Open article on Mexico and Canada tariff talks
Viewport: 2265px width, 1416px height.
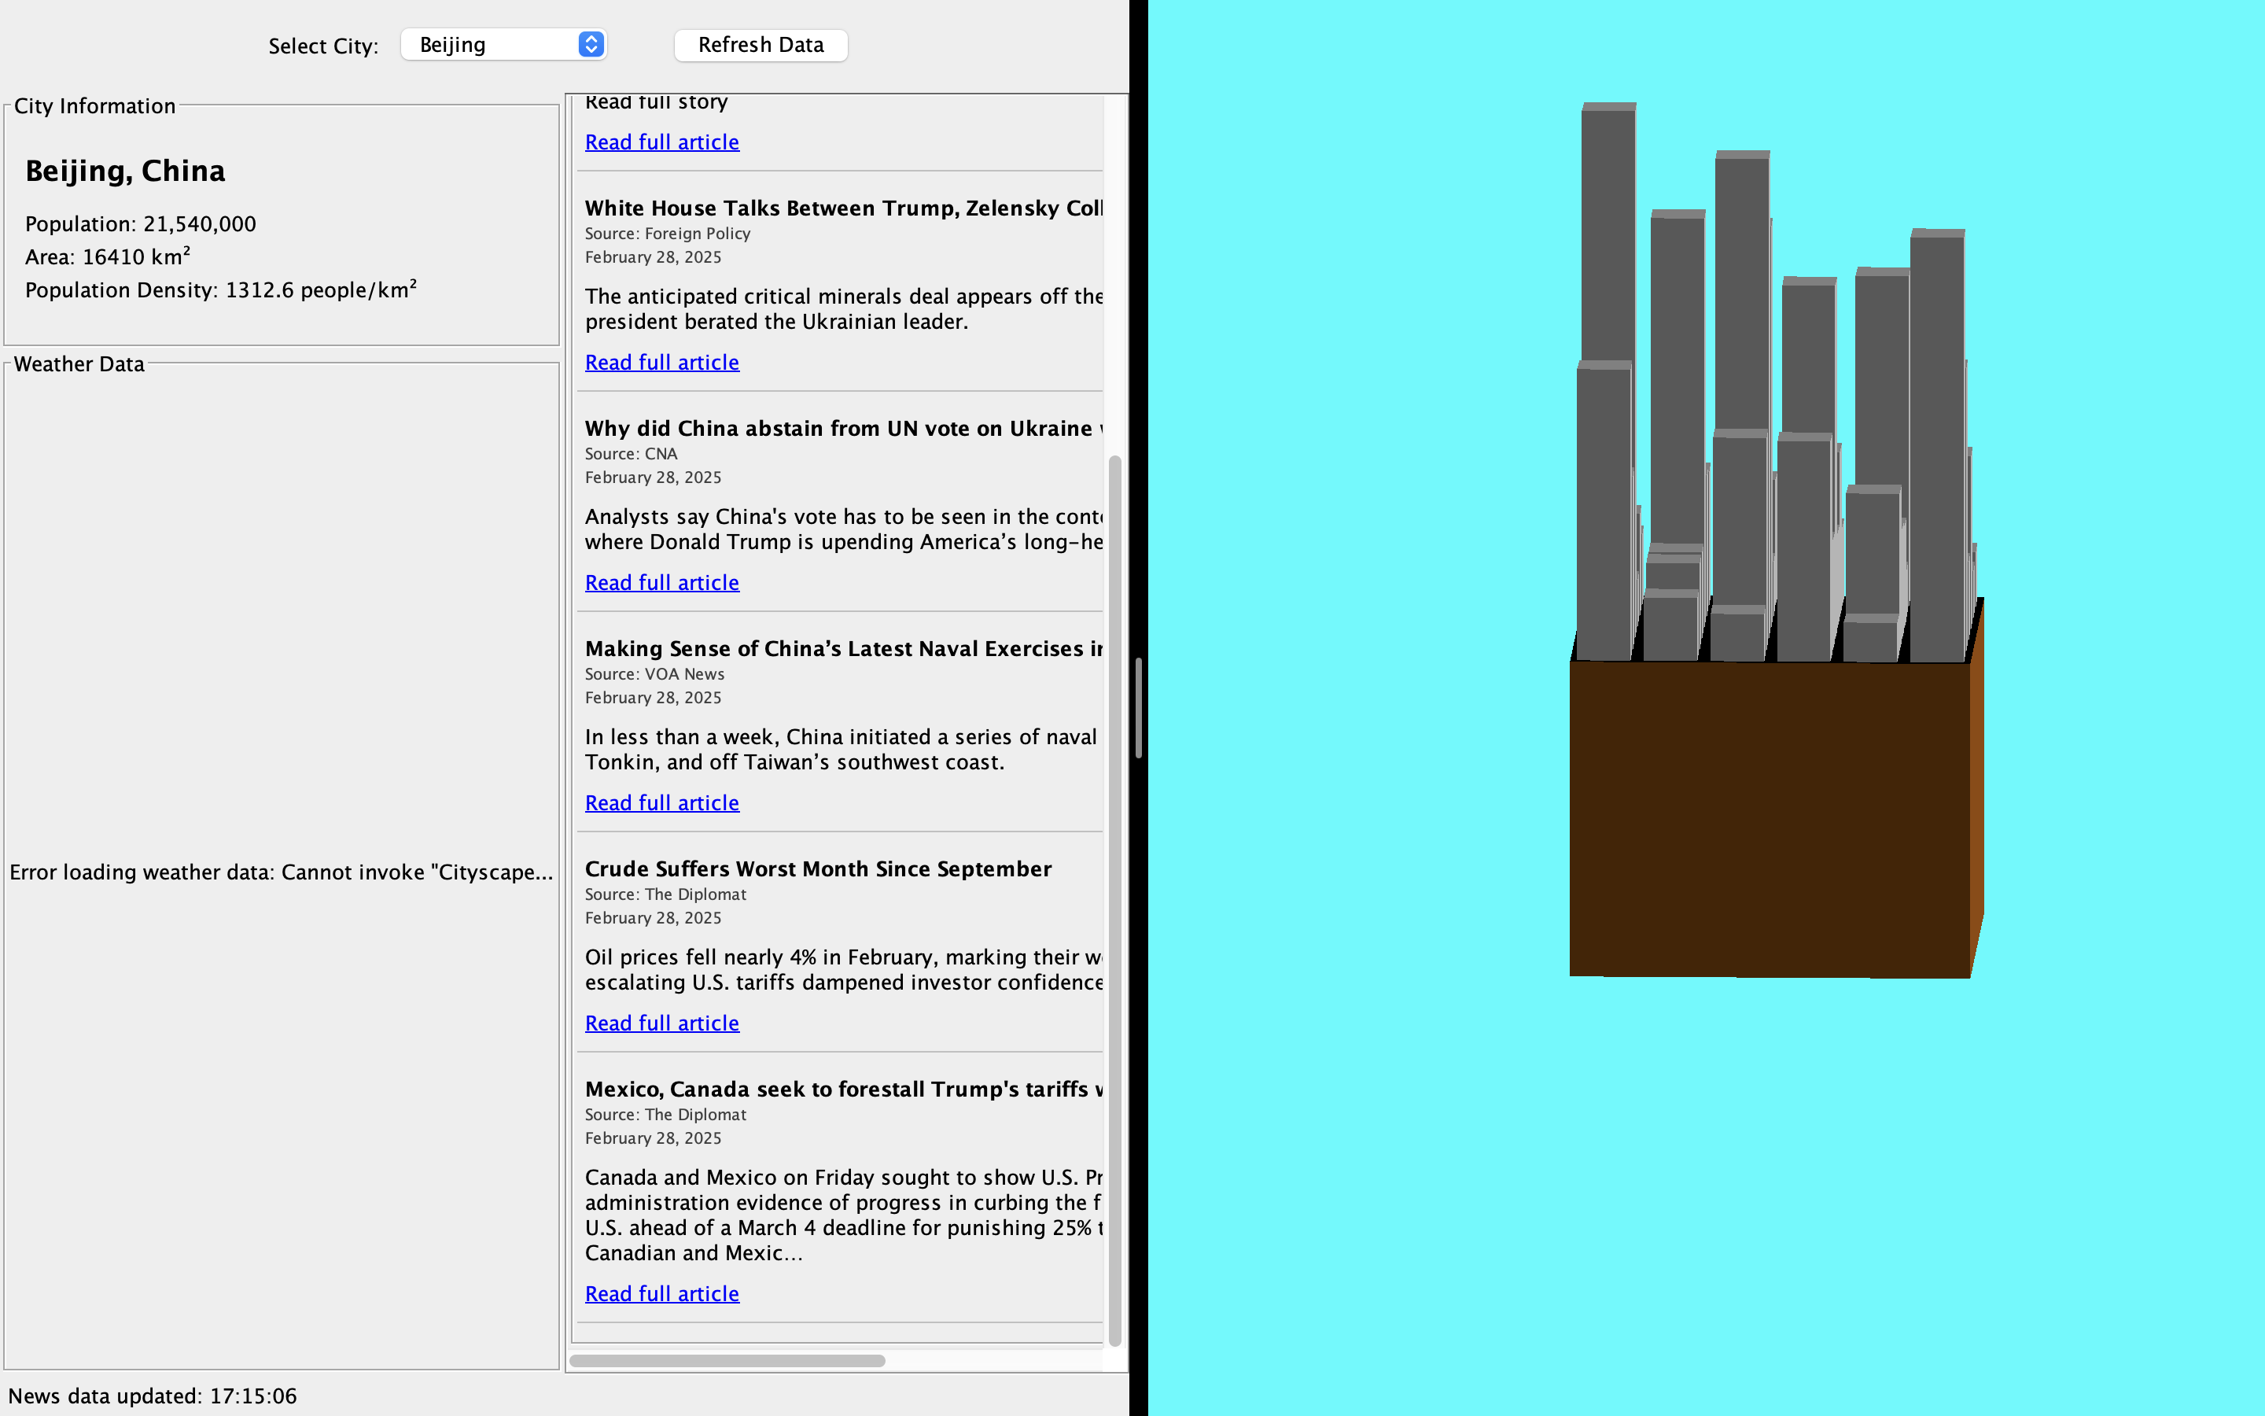[x=661, y=1293]
